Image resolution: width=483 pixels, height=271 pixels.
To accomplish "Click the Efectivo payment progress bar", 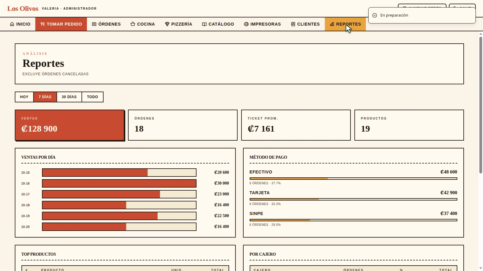I will click(353, 179).
